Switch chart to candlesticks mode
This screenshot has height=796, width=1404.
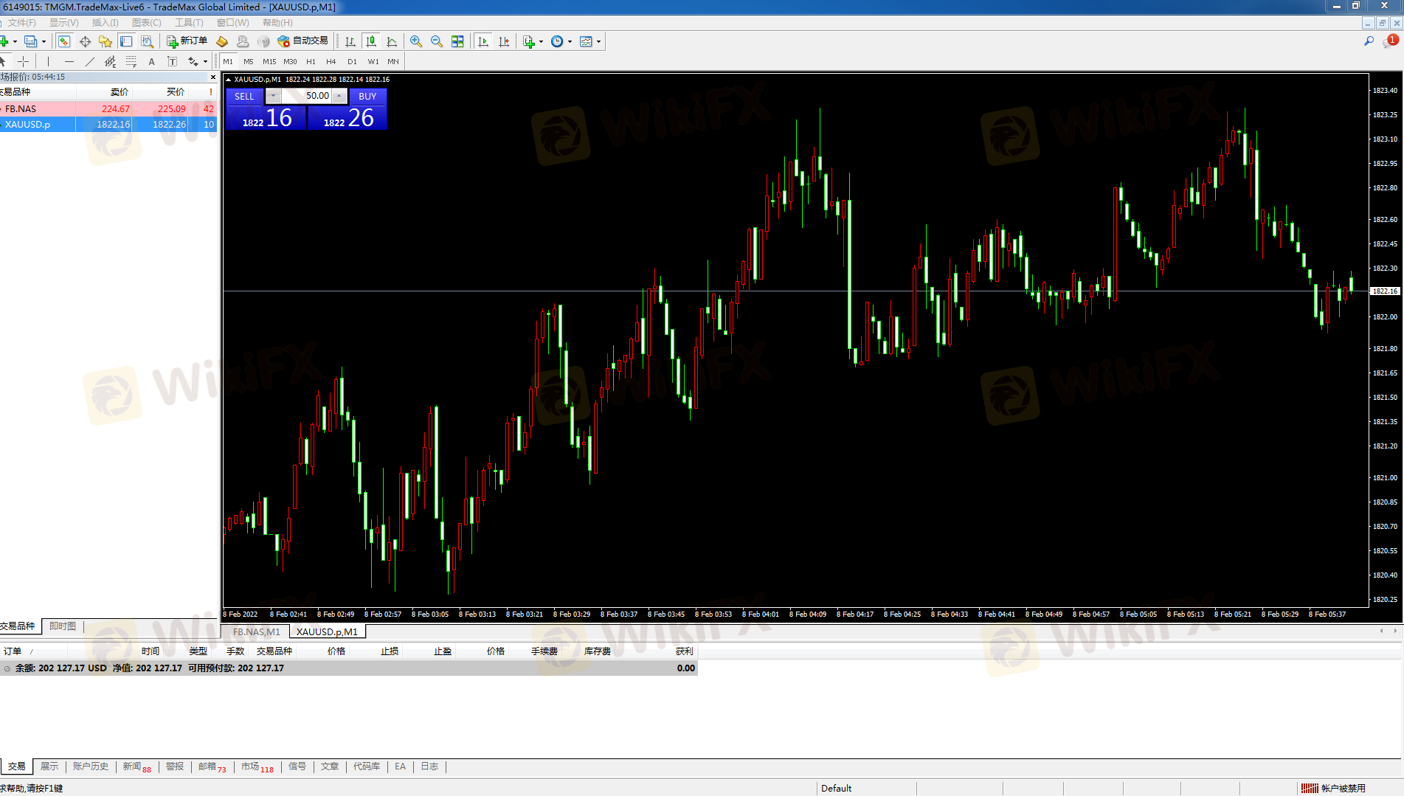pos(371,41)
